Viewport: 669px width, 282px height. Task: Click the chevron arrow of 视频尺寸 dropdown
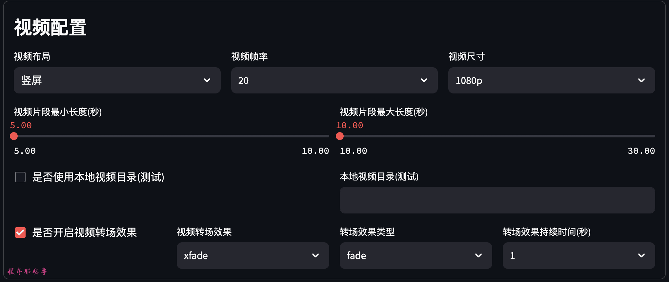pyautogui.click(x=641, y=80)
